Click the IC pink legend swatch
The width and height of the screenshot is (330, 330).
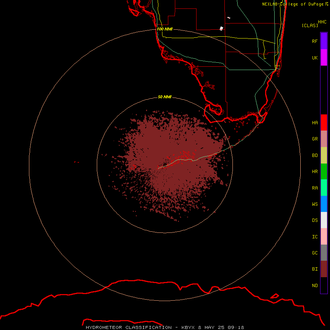[x=324, y=236]
